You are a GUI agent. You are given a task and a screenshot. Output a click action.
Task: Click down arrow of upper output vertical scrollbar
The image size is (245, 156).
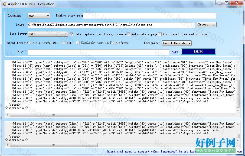238,110
